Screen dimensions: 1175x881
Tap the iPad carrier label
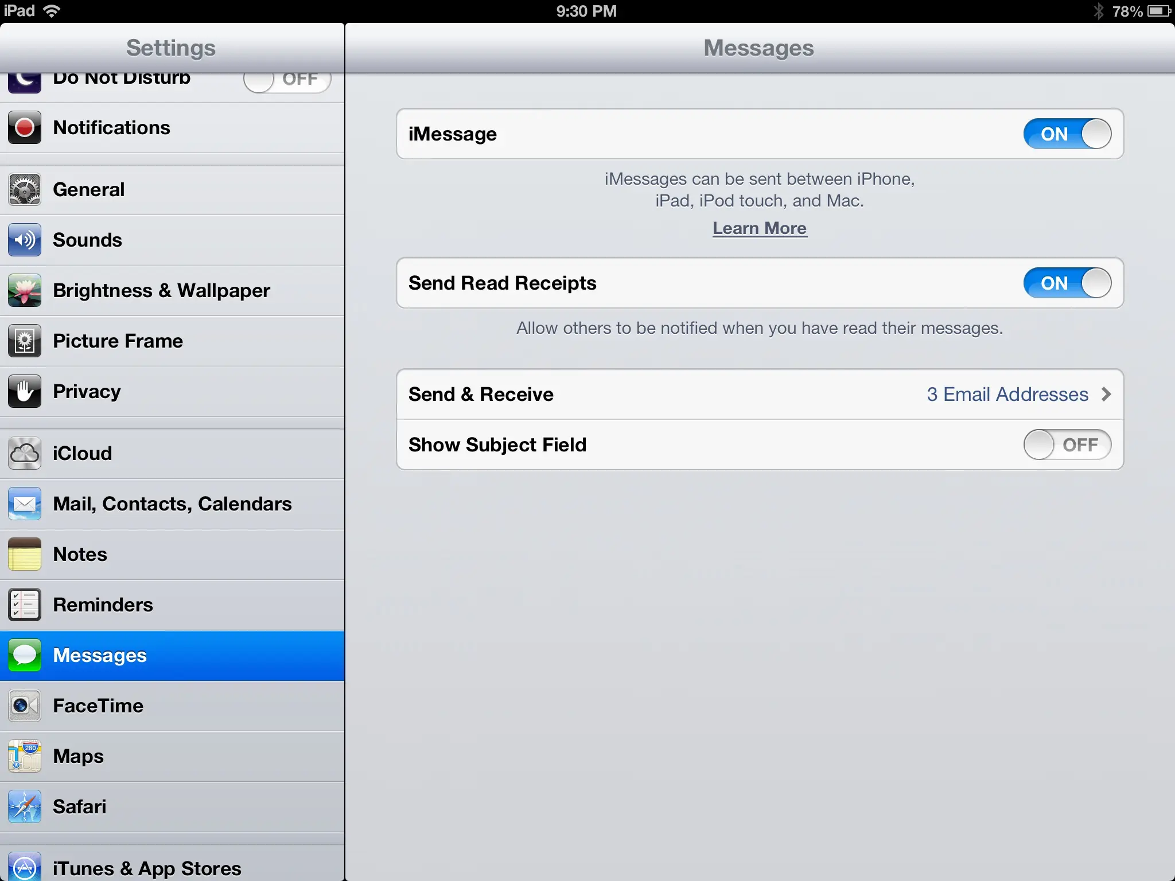[x=20, y=11]
